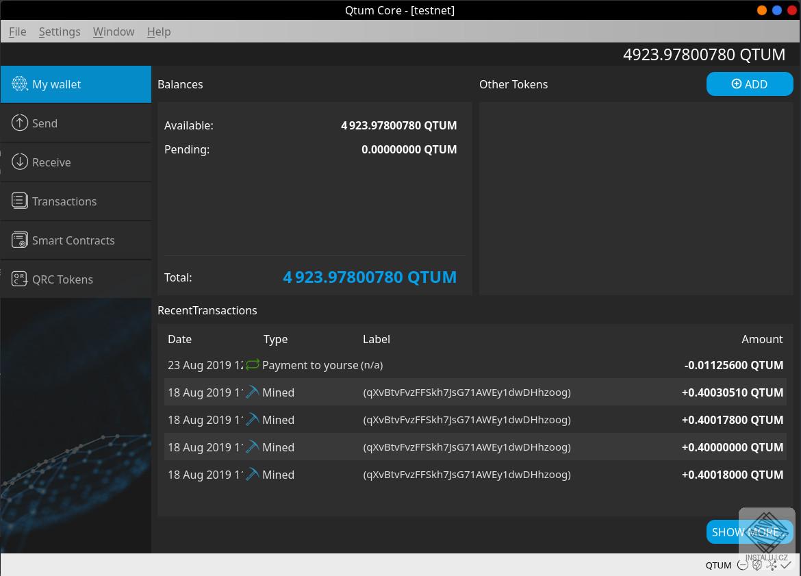
Task: Open the Settings menu
Action: click(60, 32)
